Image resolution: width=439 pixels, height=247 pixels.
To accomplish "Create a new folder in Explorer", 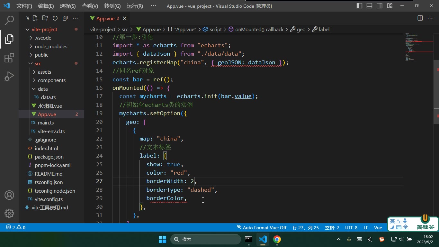I will coord(45,18).
